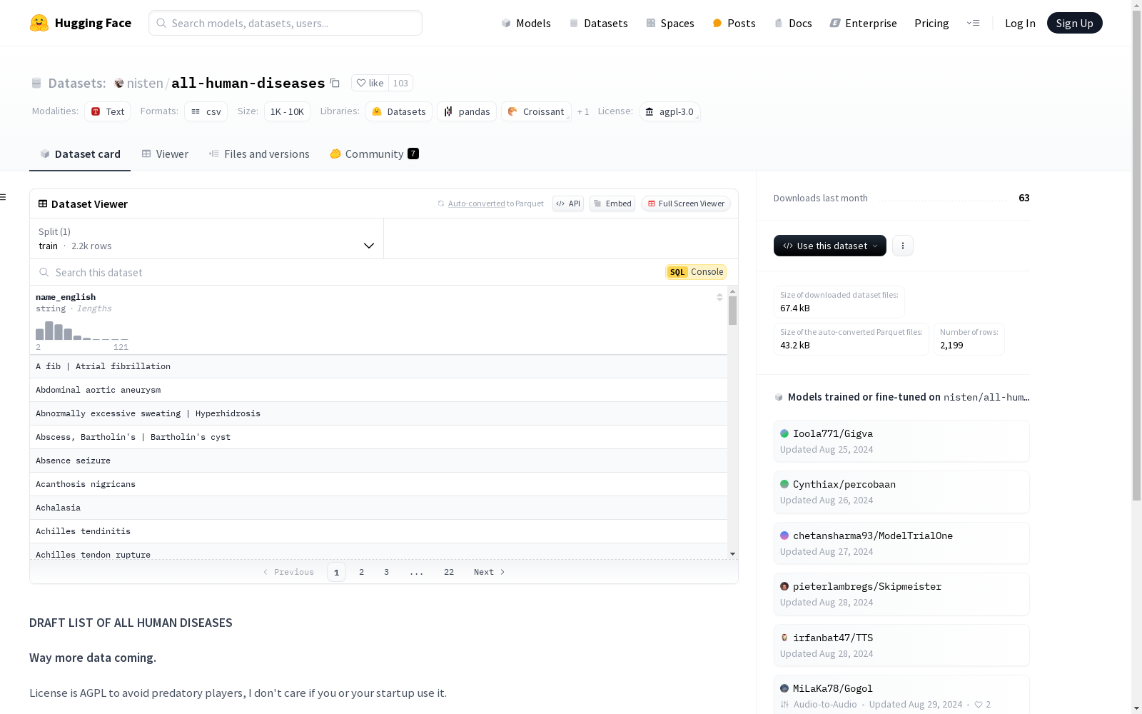Image resolution: width=1142 pixels, height=714 pixels.
Task: Click the Croissant library tag
Action: tap(536, 111)
